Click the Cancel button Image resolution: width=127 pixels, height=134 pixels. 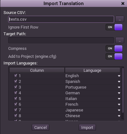coord(40,128)
